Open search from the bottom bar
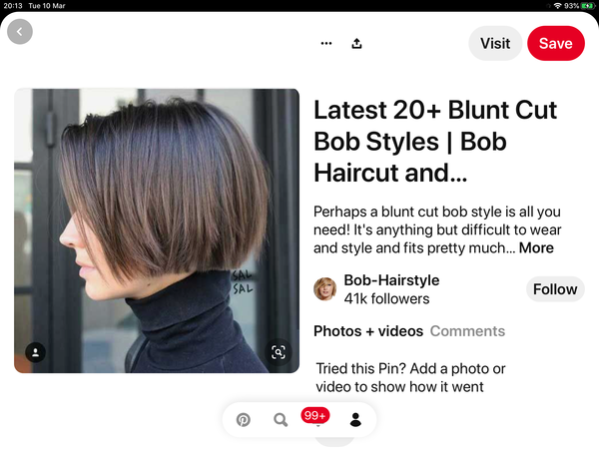This screenshot has height=449, width=599. pos(281,420)
